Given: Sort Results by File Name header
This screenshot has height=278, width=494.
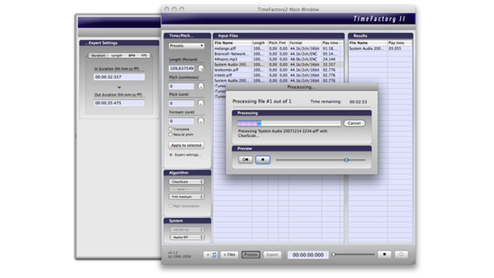Looking at the screenshot, I should [x=368, y=43].
